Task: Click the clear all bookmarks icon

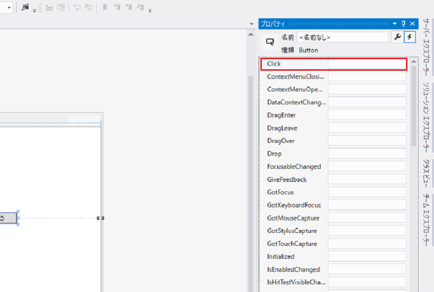Action: click(x=140, y=7)
